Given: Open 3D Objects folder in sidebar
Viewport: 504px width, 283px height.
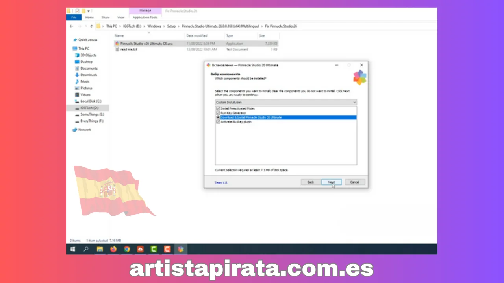Looking at the screenshot, I should point(88,55).
